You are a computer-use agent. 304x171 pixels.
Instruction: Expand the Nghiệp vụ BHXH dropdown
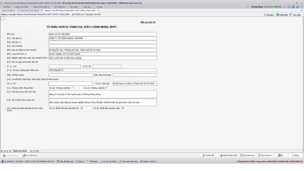point(149,161)
